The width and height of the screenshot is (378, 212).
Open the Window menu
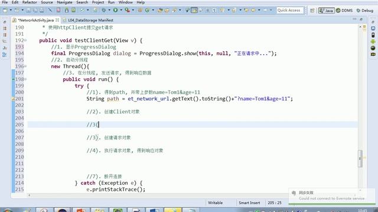pyautogui.click(x=126, y=2)
